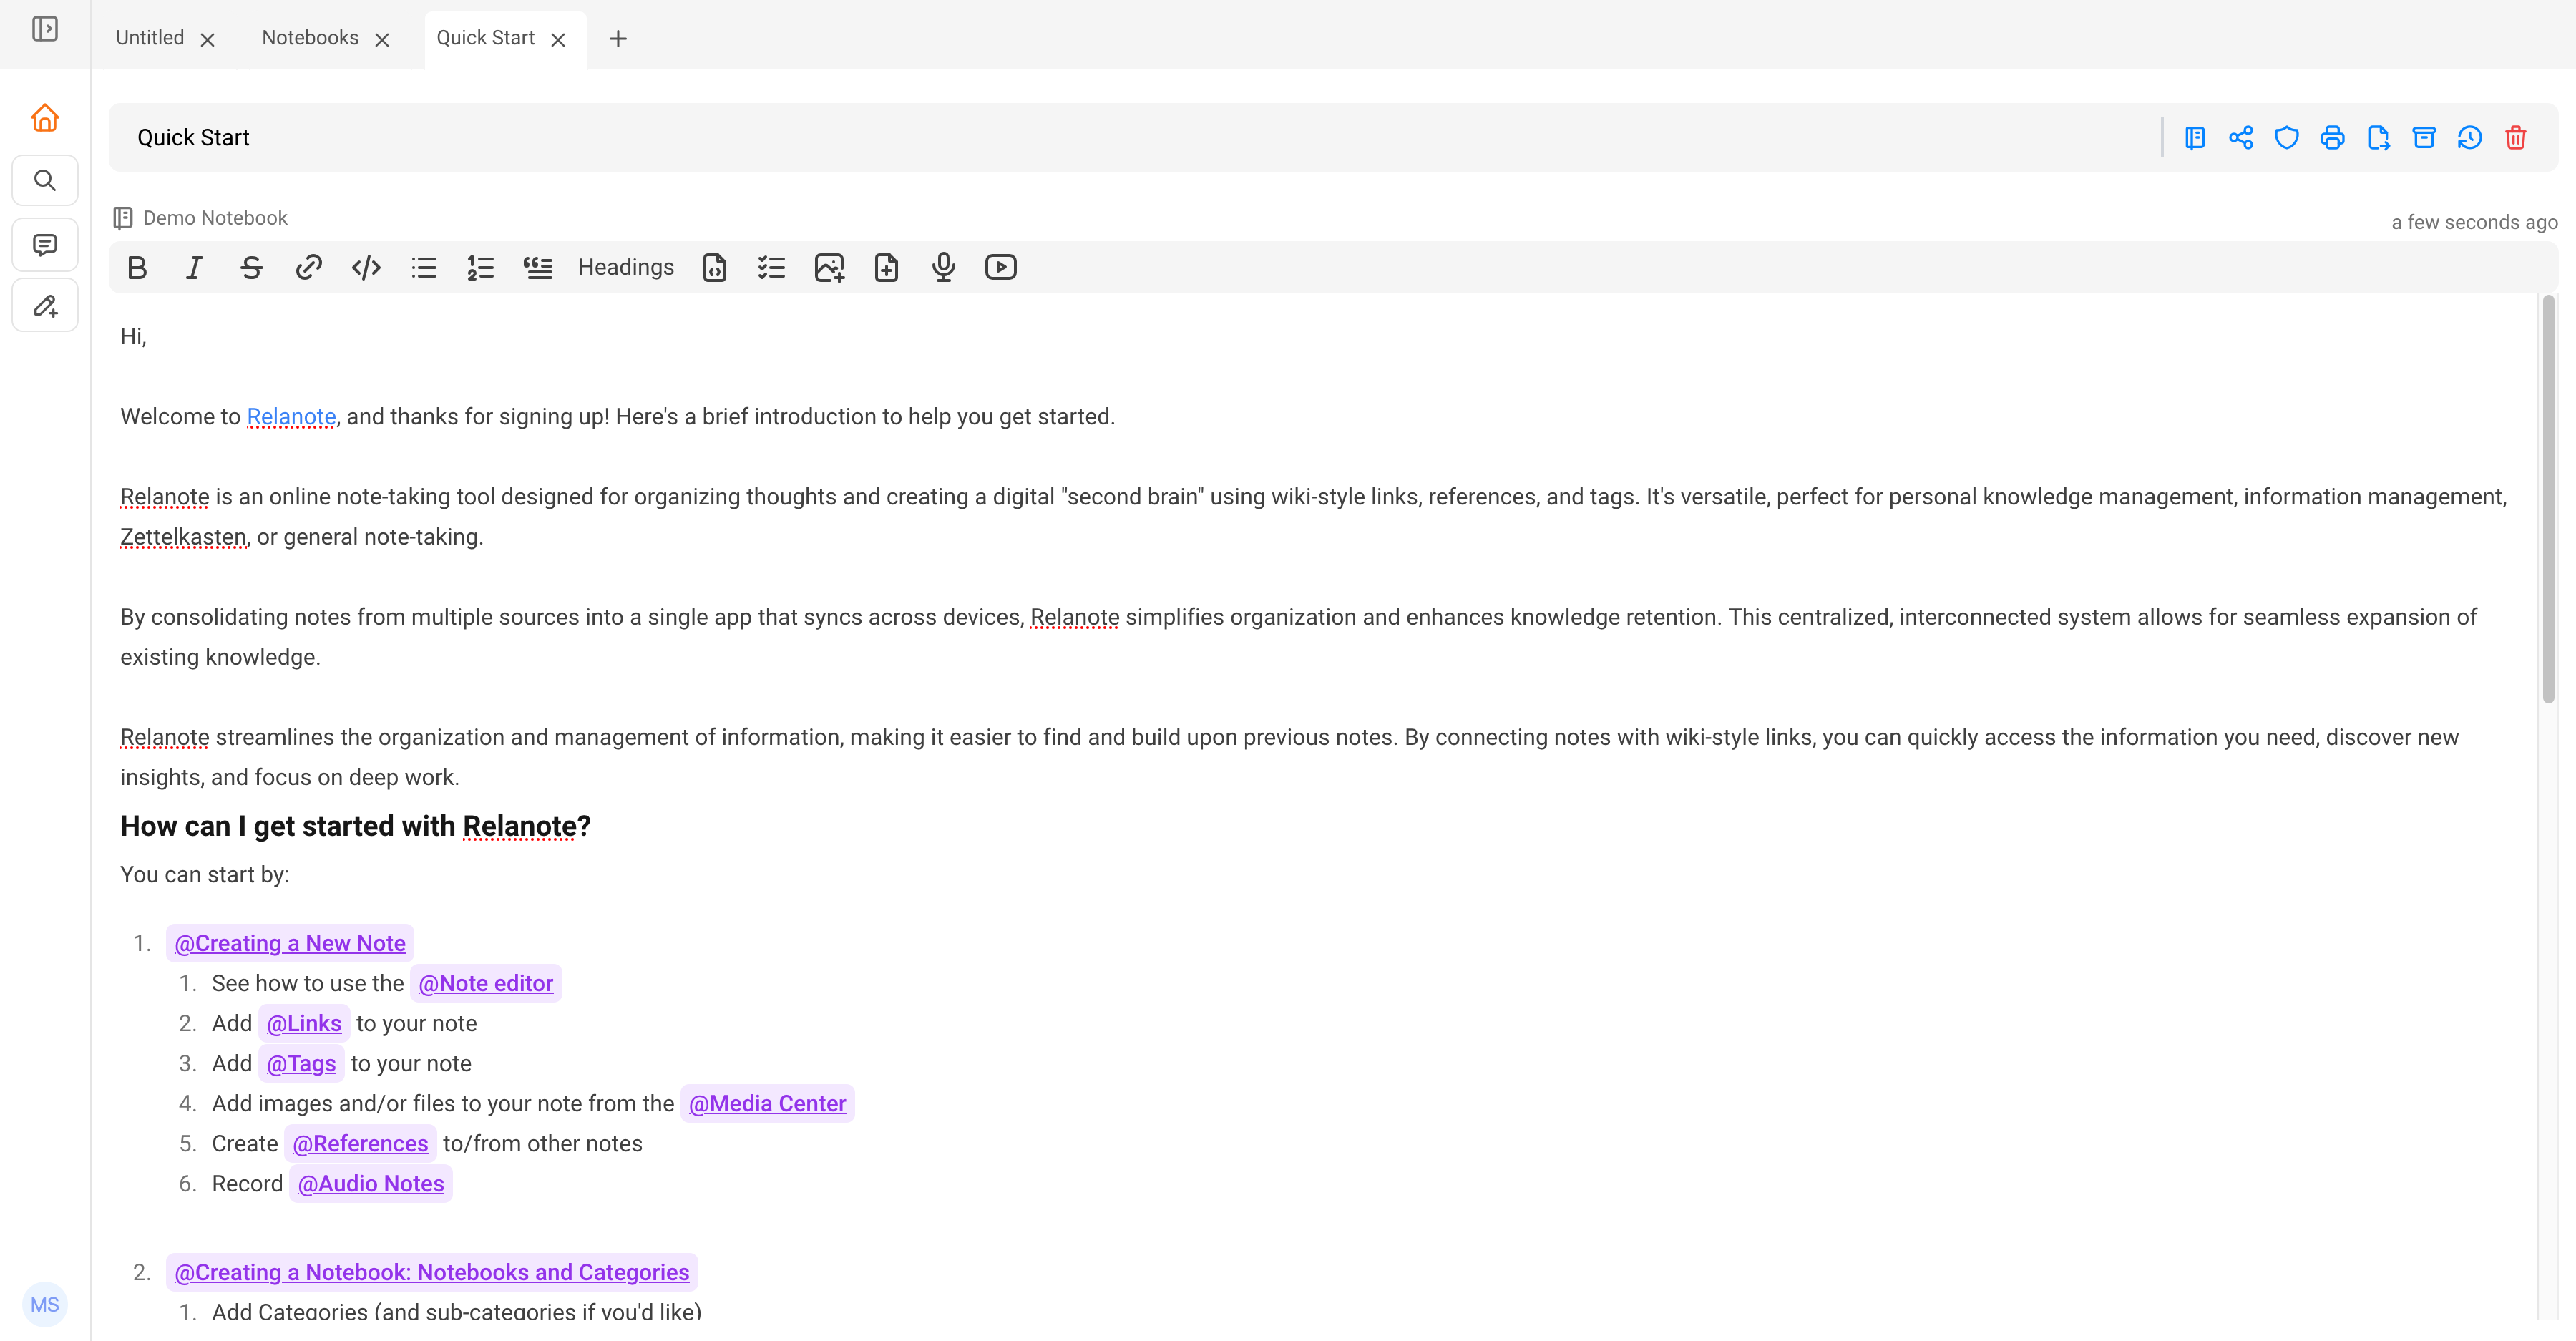2576x1341 pixels.
Task: Open the @Links reference
Action: pyautogui.click(x=304, y=1023)
